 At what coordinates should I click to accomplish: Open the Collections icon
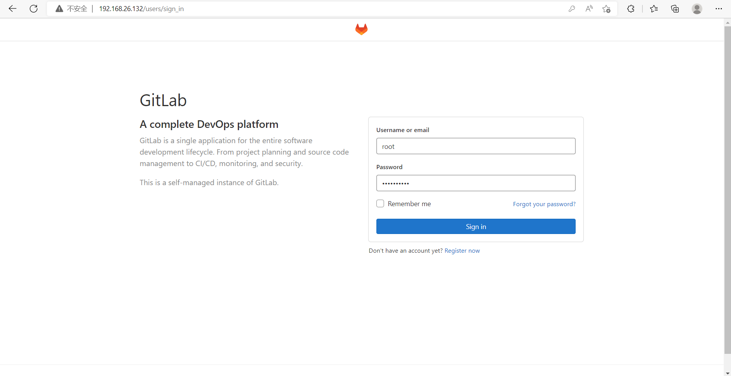click(x=675, y=9)
